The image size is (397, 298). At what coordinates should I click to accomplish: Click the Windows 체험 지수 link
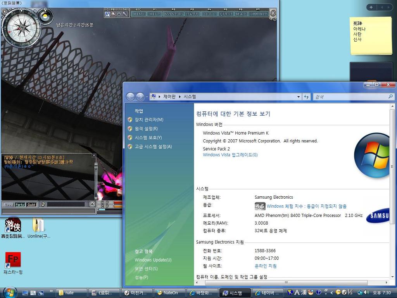307,206
